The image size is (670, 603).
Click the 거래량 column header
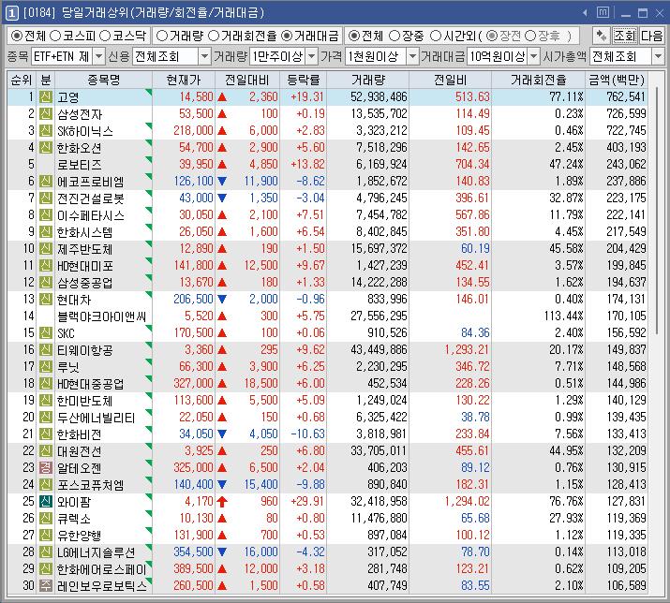(x=368, y=80)
